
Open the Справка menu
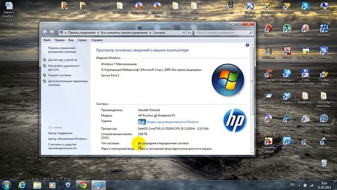(x=97, y=40)
